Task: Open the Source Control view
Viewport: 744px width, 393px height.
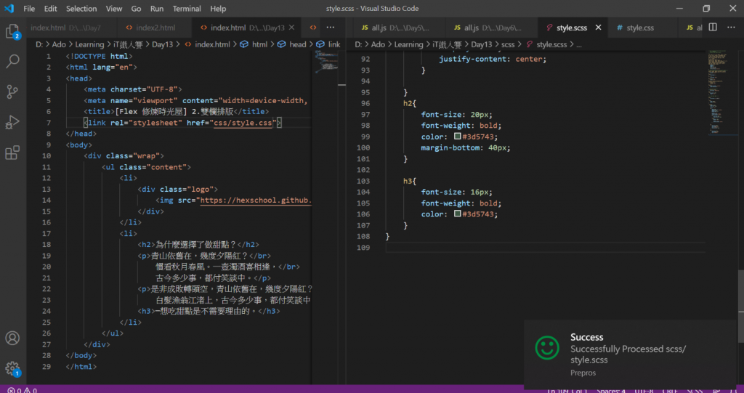Action: tap(12, 92)
